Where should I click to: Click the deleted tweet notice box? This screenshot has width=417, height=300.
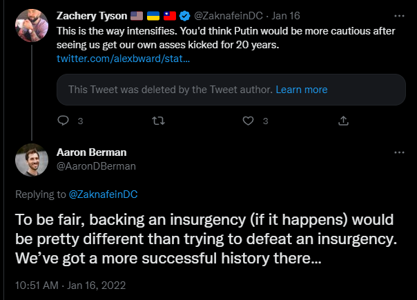tap(173, 90)
